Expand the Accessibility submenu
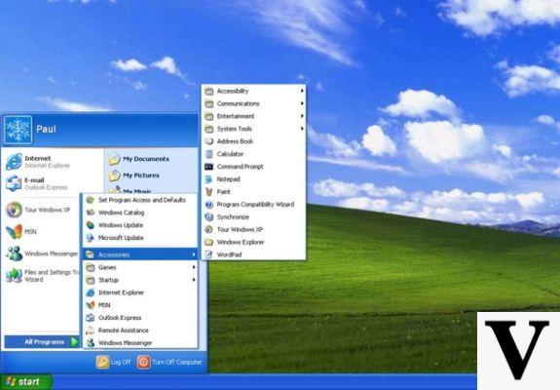The width and height of the screenshot is (560, 390). pos(254,91)
